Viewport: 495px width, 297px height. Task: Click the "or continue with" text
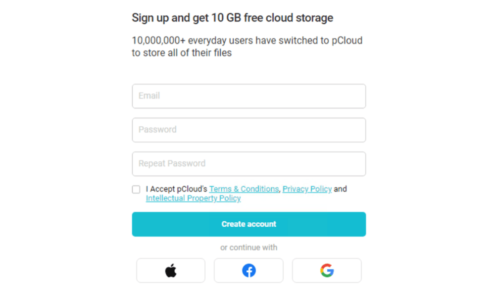pyautogui.click(x=249, y=247)
